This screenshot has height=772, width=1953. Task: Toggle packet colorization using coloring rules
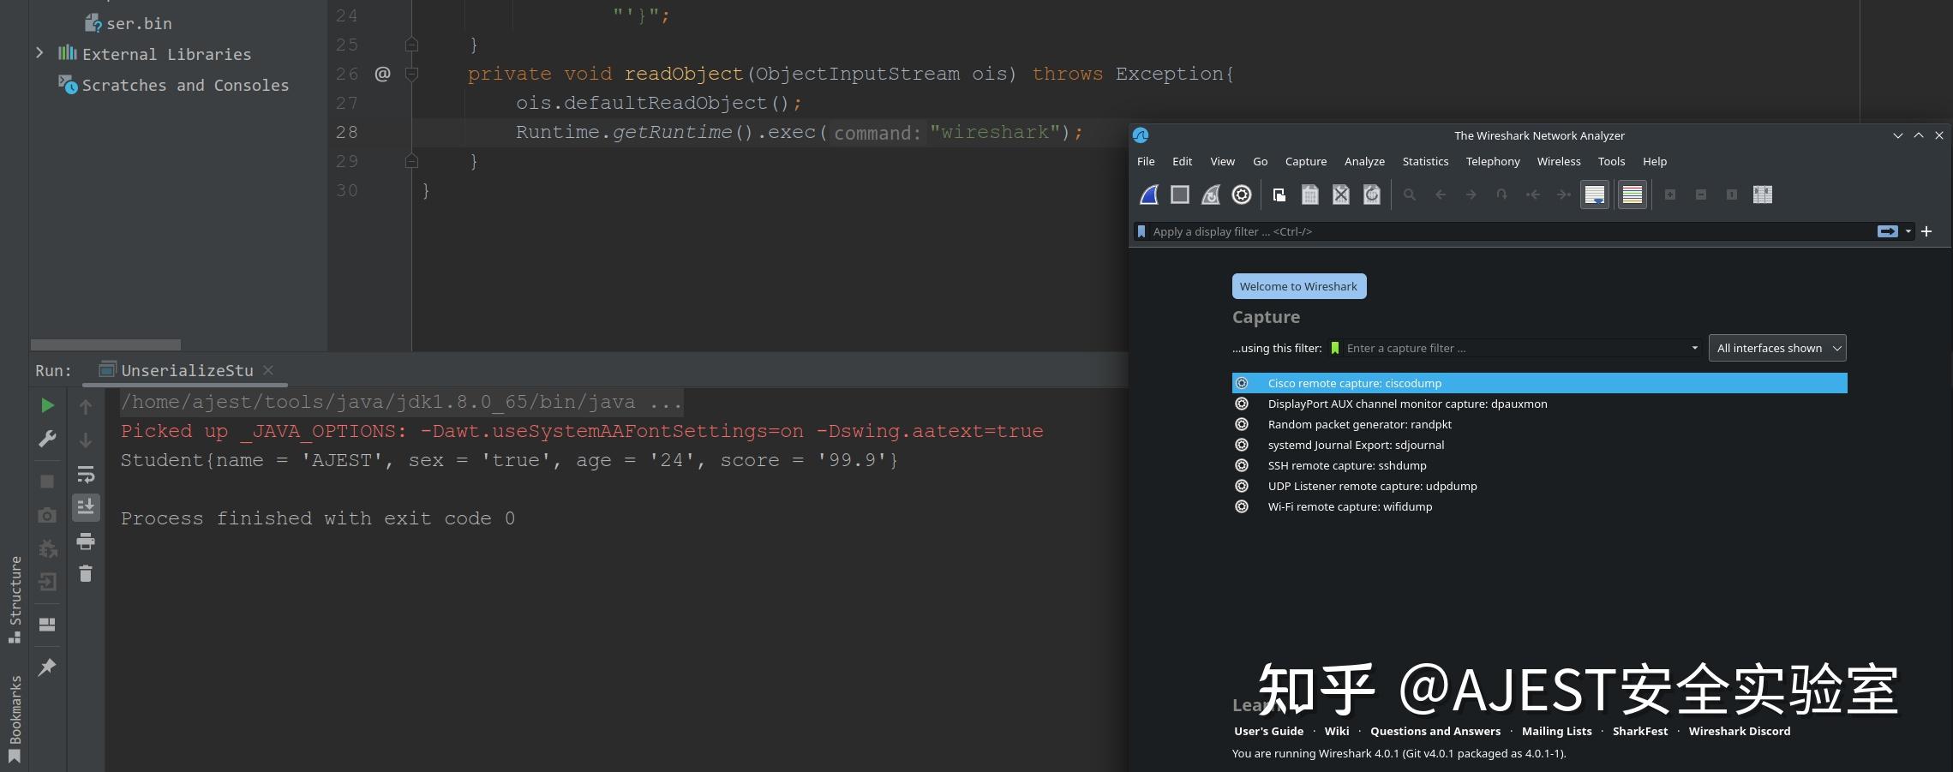1632,194
